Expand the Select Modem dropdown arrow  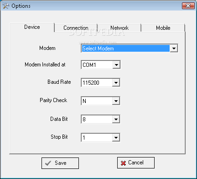(174, 49)
